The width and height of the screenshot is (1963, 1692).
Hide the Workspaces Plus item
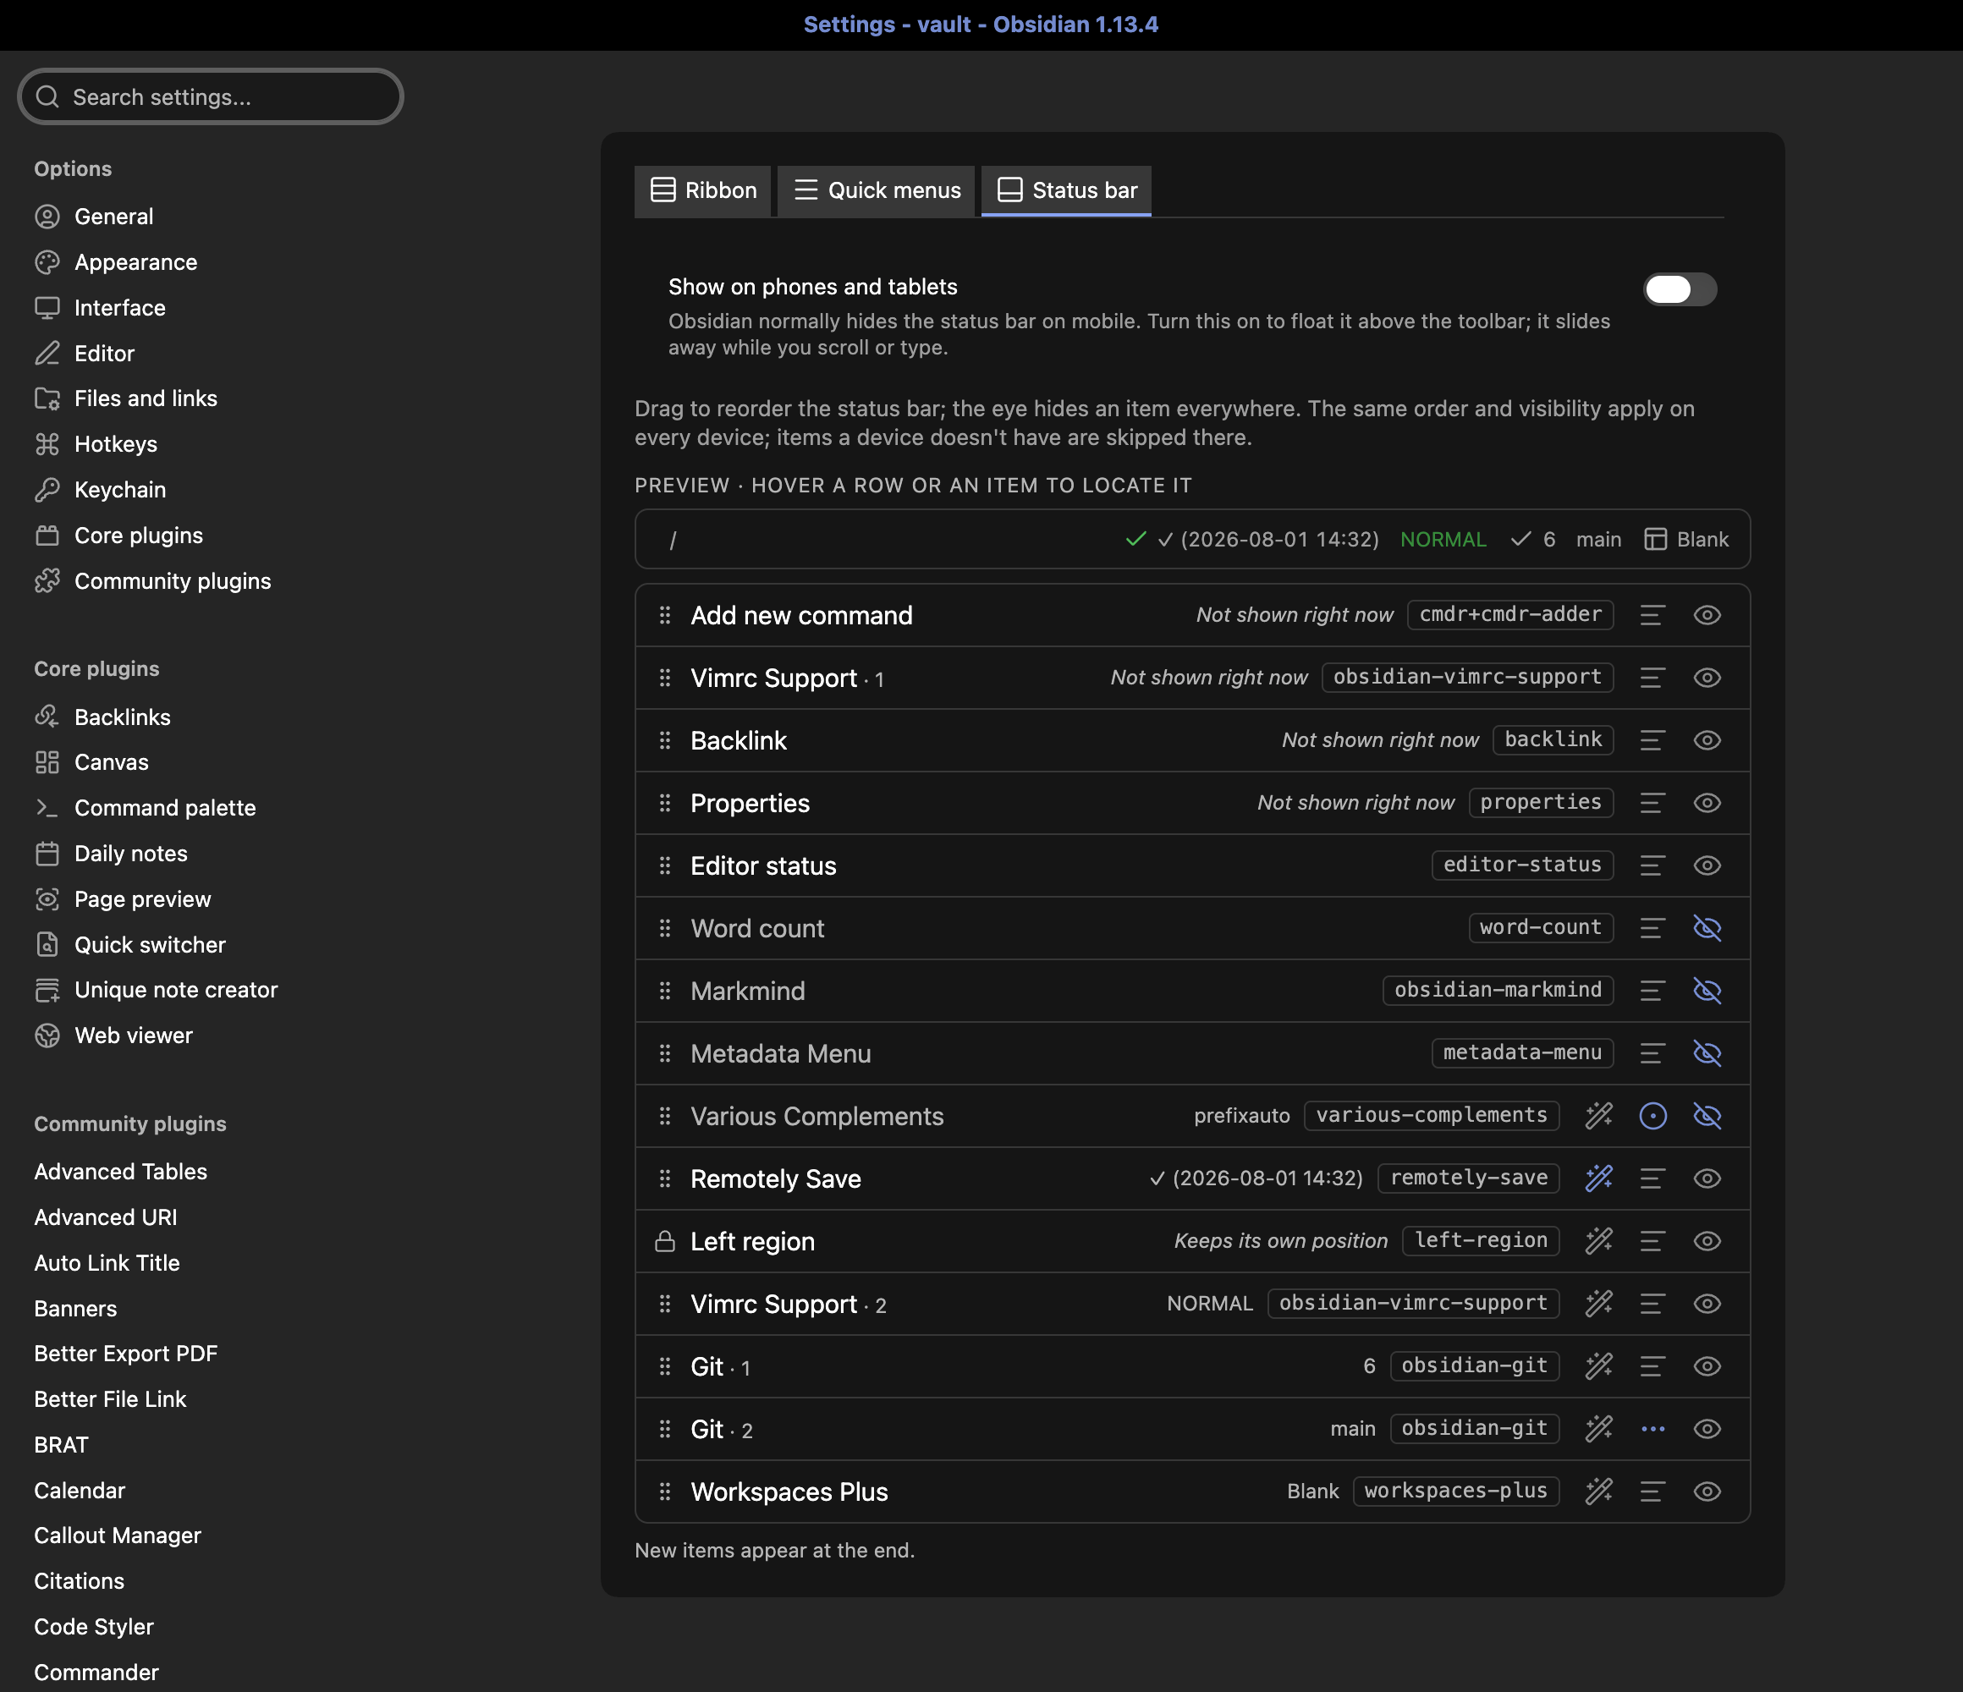click(x=1707, y=1491)
